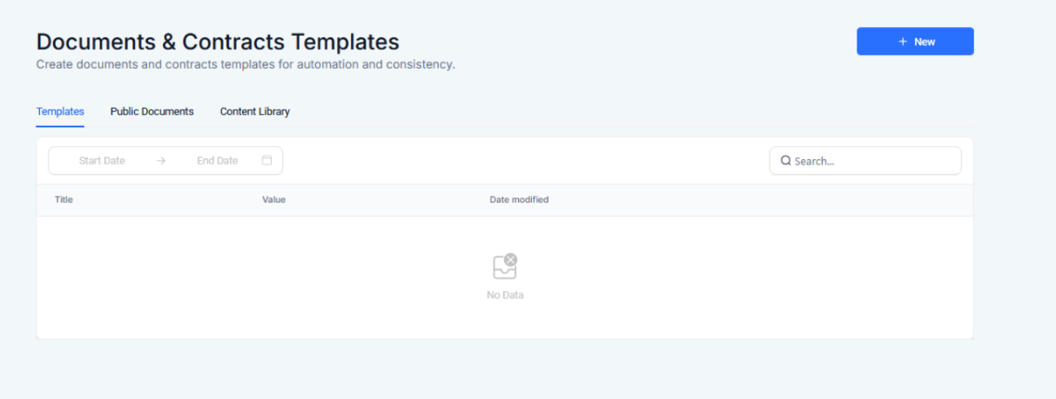Click the magnifier search icon
Image resolution: width=1056 pixels, height=399 pixels.
[x=785, y=161]
